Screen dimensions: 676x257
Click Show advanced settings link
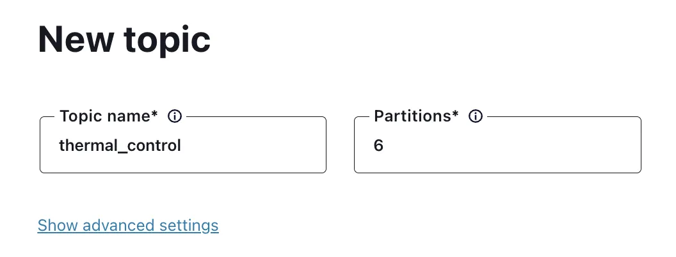click(x=128, y=226)
